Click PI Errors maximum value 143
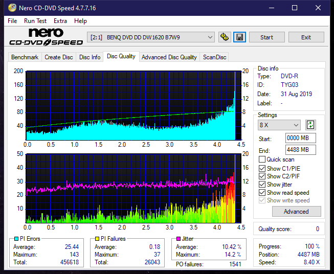 [74, 255]
